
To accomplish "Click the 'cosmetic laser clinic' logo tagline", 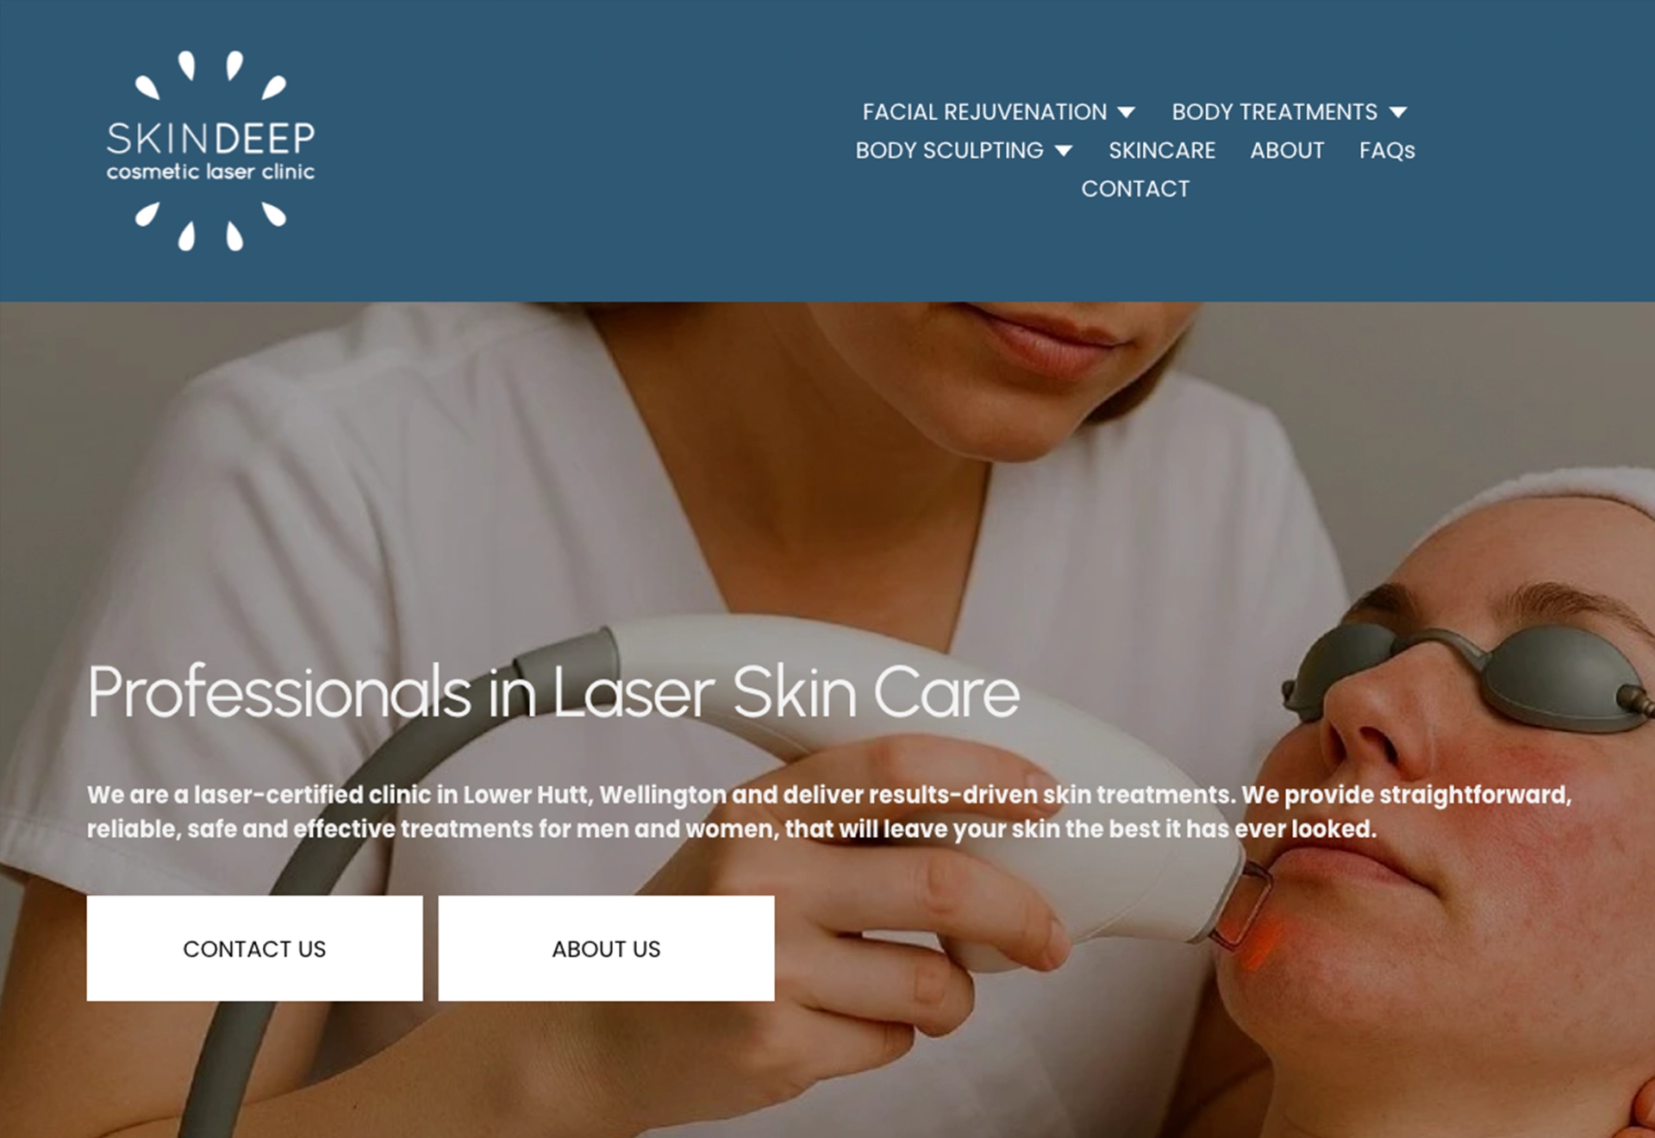I will tap(210, 172).
